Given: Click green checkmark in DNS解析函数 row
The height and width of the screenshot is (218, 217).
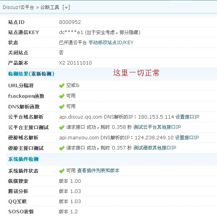Looking at the screenshot, I should coord(62,106).
